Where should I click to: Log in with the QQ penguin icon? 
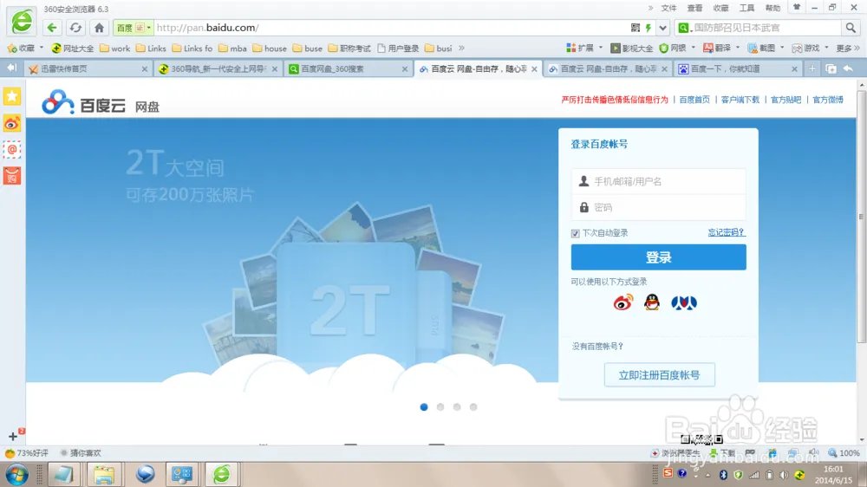click(652, 302)
